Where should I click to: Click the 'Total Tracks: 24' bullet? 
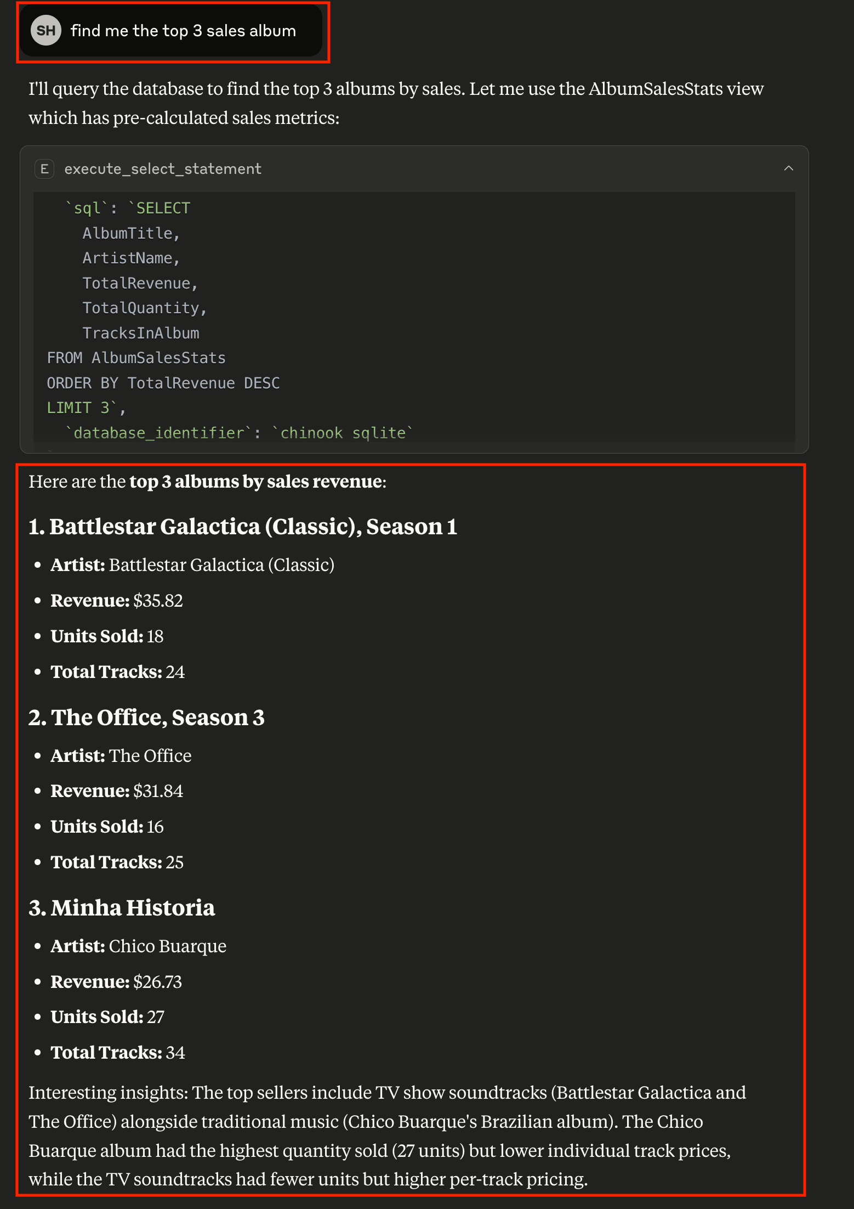click(x=117, y=672)
